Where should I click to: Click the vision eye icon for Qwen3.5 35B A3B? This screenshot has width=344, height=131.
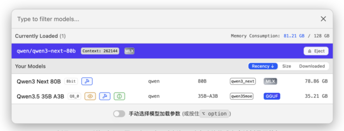click(x=90, y=96)
